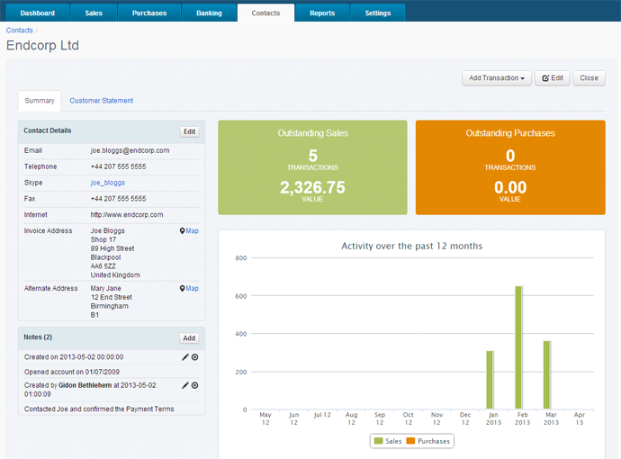
Task: Click the Endcorp Ltd page title
Action: pos(43,45)
